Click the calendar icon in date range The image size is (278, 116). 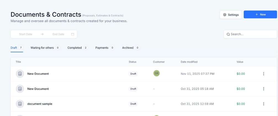click(73, 34)
